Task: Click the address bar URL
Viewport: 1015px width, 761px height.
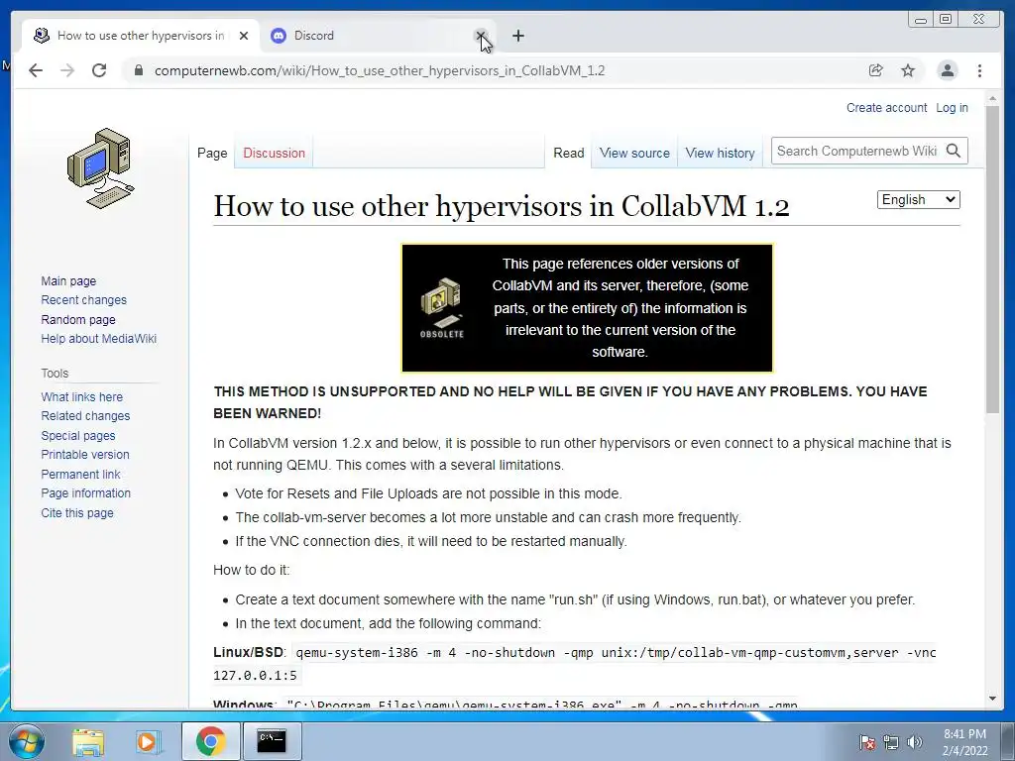Action: pyautogui.click(x=380, y=70)
